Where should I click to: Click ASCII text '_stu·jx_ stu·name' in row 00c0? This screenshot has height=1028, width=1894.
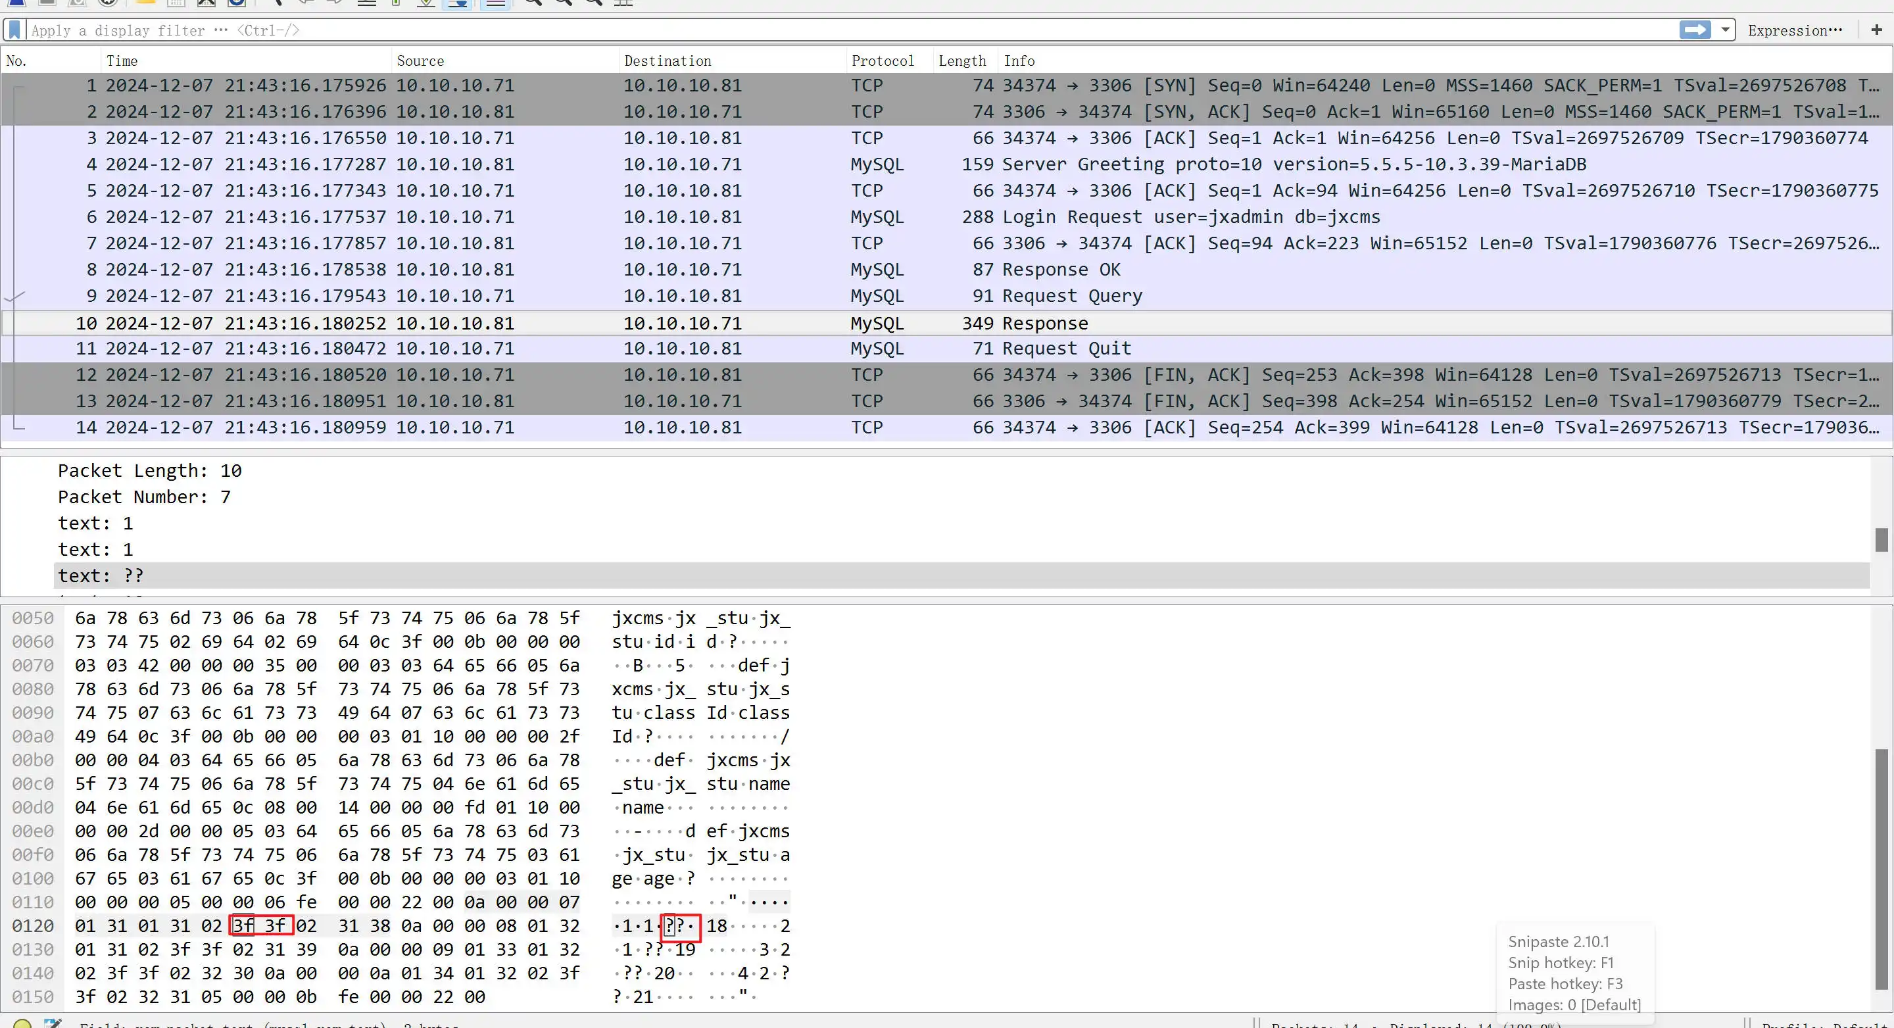point(700,785)
